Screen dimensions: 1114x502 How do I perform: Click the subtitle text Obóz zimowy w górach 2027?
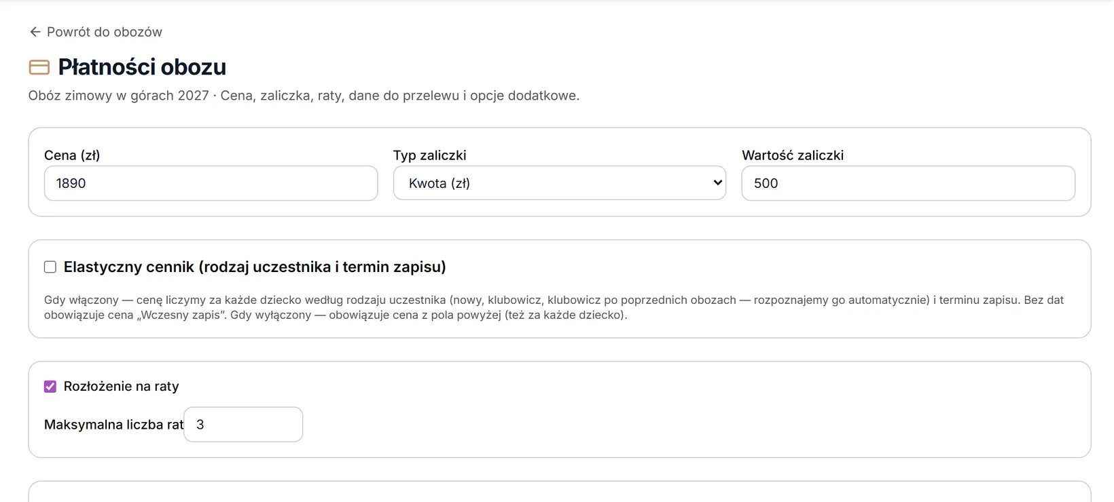119,96
